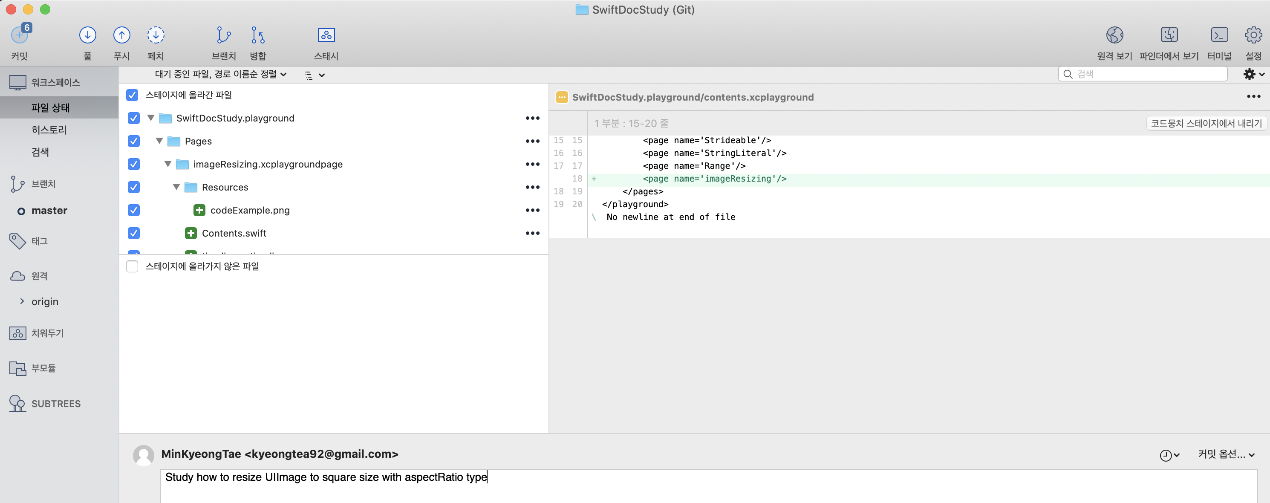Check the unstaged files header checkbox
1270x503 pixels.
(132, 266)
